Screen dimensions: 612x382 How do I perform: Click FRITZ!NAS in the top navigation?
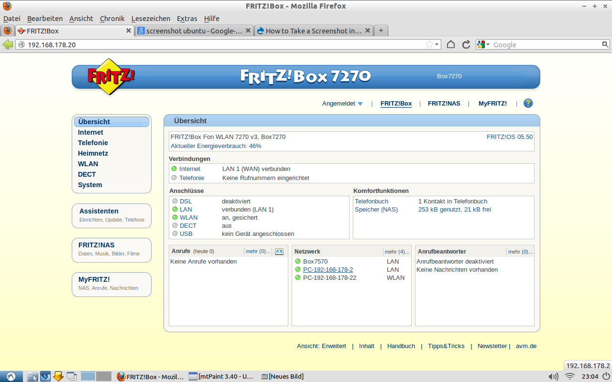point(444,104)
